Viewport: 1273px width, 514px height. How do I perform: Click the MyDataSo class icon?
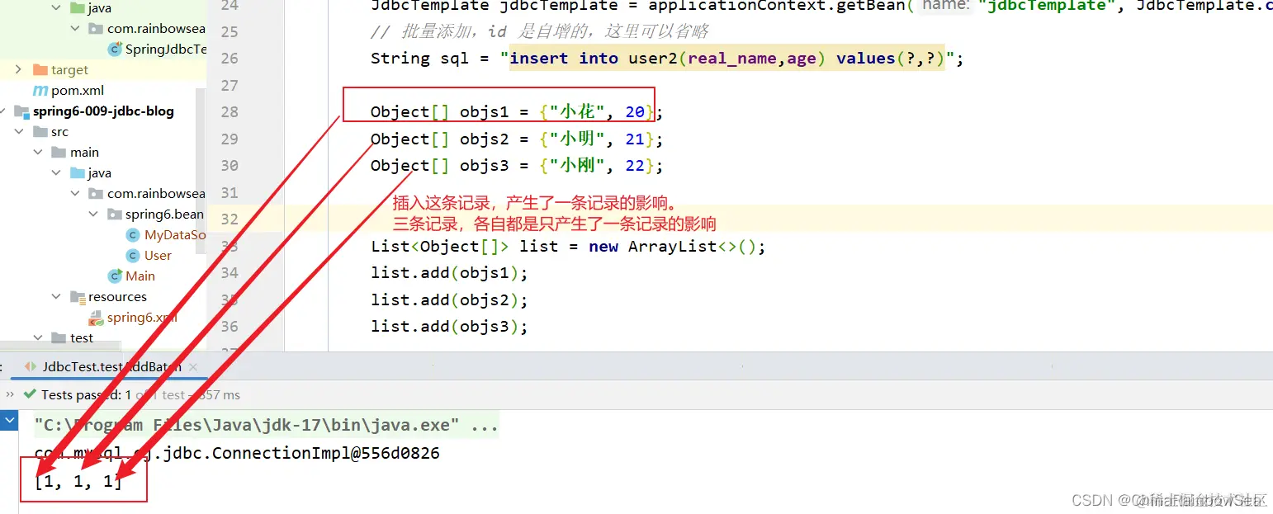tap(133, 235)
